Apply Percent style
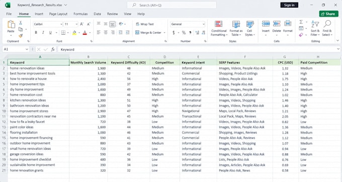 (x=184, y=33)
